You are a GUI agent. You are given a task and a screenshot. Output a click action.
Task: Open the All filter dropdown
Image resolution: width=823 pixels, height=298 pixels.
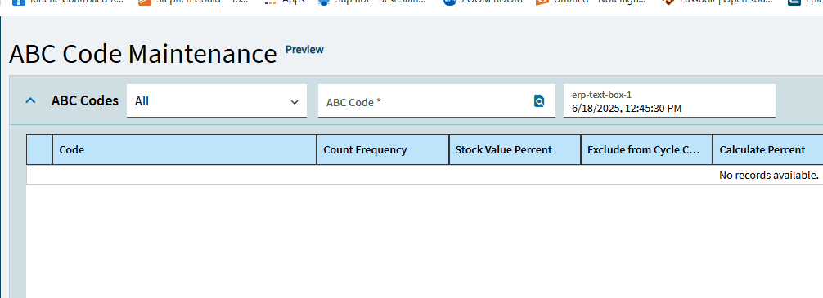[216, 101]
